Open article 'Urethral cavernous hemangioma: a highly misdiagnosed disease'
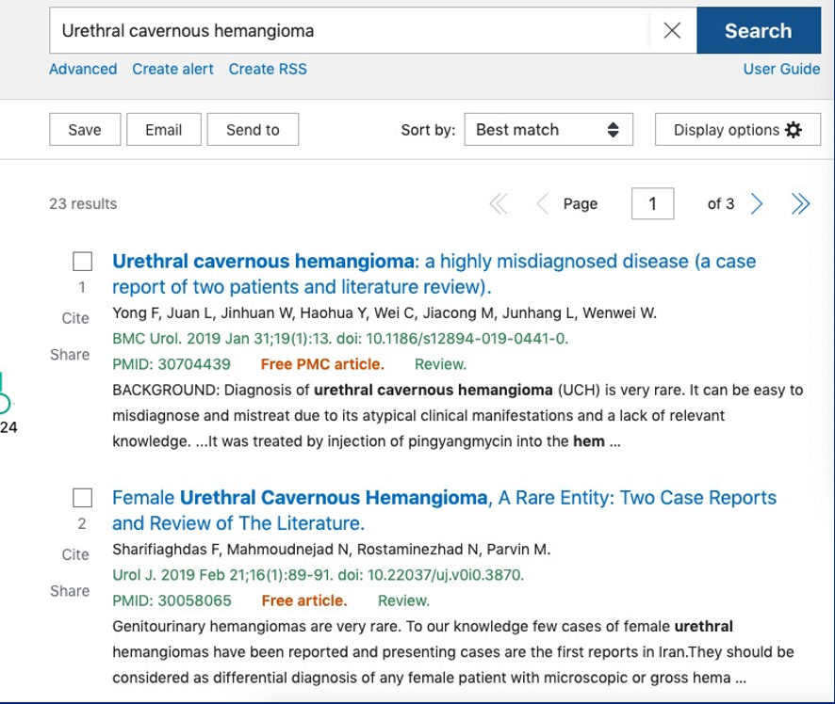This screenshot has height=704, width=835. pos(434,274)
